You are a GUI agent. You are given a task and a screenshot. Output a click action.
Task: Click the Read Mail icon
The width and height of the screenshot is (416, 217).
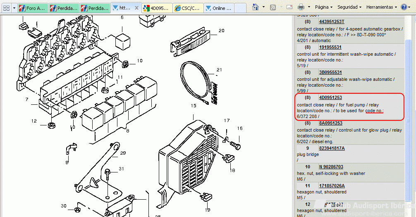pyautogui.click(x=289, y=7)
